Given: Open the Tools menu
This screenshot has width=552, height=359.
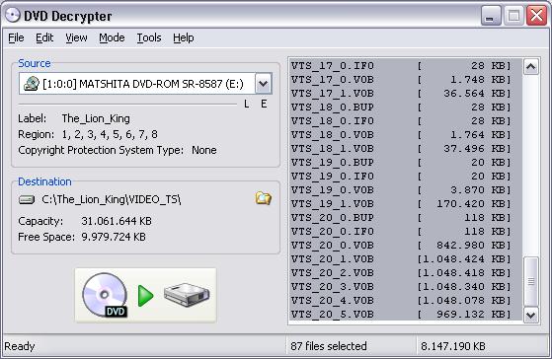Looking at the screenshot, I should (x=149, y=37).
